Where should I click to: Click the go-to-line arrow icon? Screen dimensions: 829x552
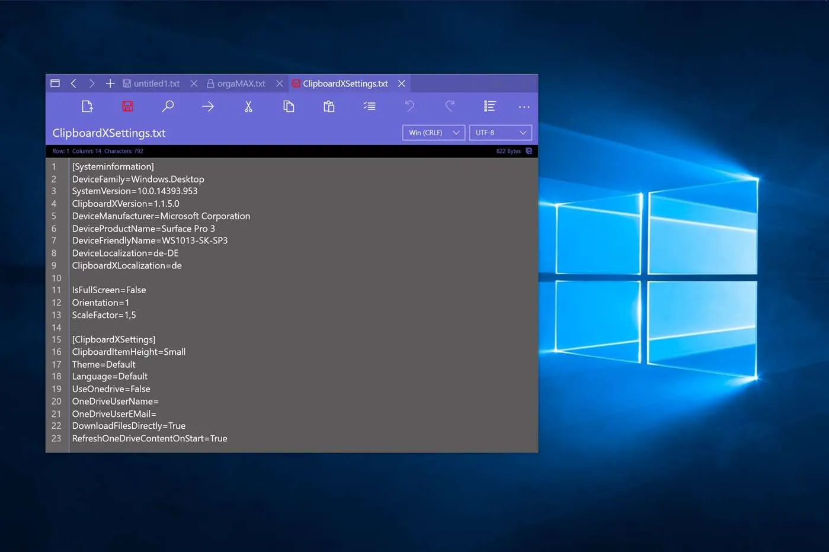click(x=208, y=107)
